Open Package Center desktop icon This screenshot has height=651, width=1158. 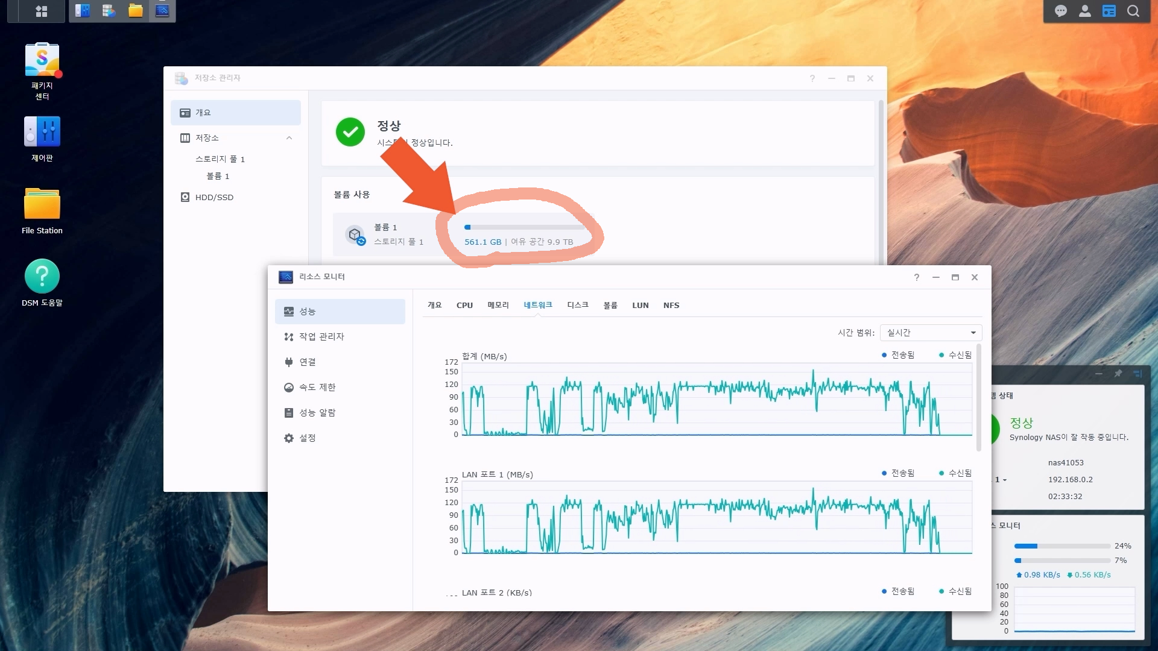(42, 60)
